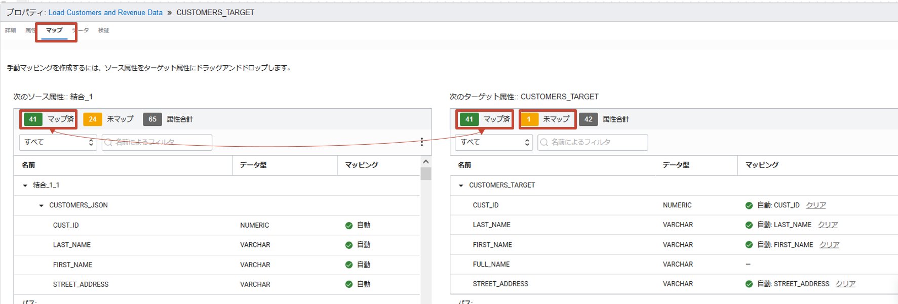The width and height of the screenshot is (898, 304).
Task: Click the green check icon for target STREET_ADDRESS
Action: 749,284
